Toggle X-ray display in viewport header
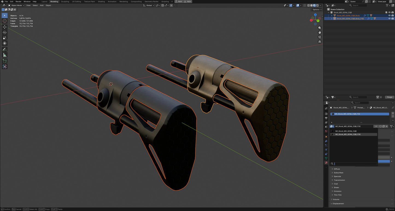This screenshot has height=211, width=395. pos(305,5)
